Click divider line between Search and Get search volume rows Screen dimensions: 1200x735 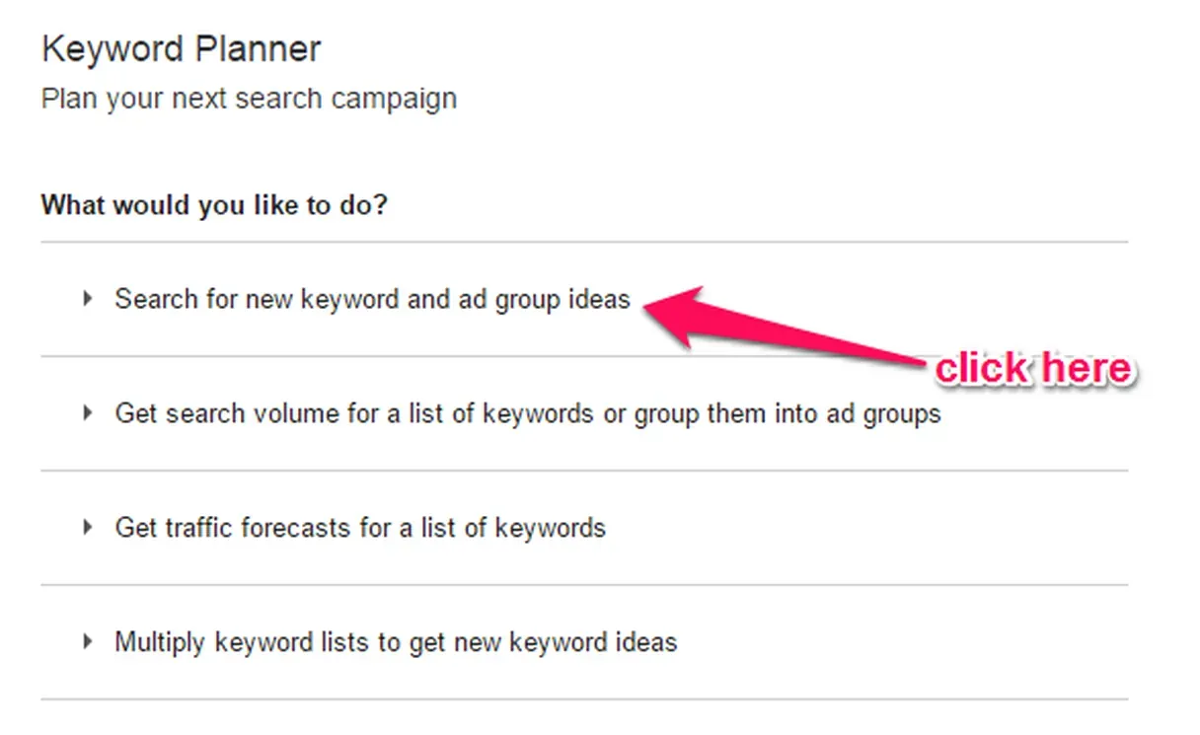click(x=584, y=356)
